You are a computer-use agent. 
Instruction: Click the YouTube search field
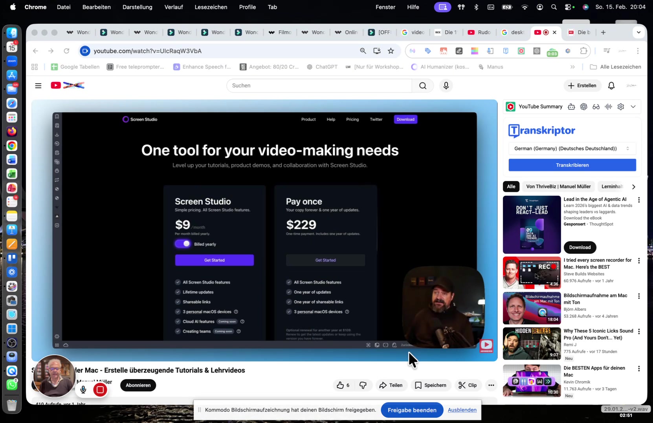pos(319,86)
